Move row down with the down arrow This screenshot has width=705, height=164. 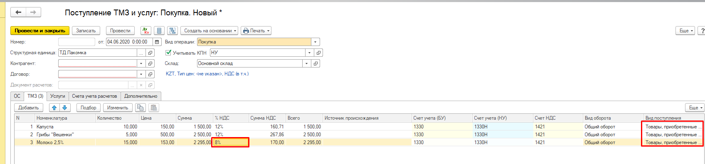click(x=64, y=108)
